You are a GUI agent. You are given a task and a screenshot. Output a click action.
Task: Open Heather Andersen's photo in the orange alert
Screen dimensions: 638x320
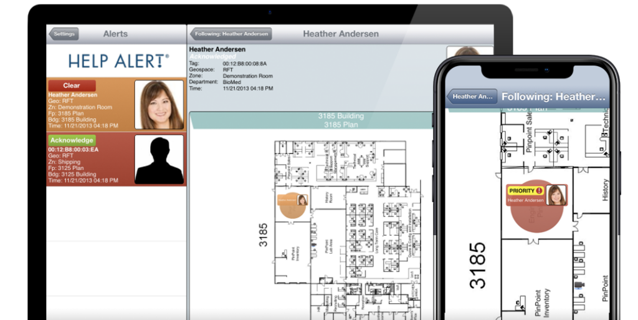(159, 105)
